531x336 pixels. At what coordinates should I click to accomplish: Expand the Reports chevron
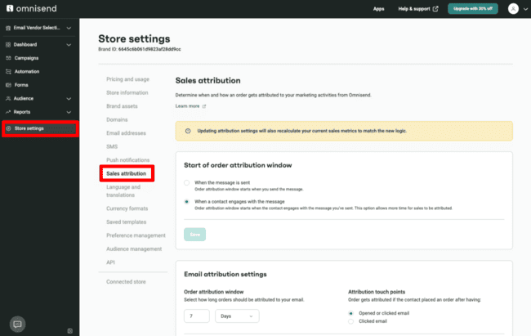click(x=69, y=112)
